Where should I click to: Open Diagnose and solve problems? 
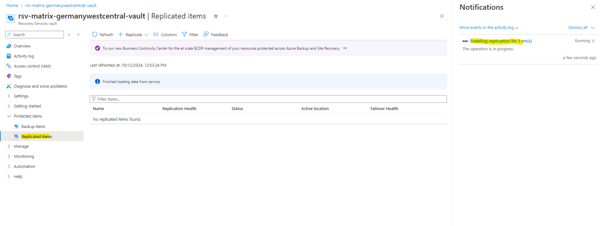click(x=40, y=86)
